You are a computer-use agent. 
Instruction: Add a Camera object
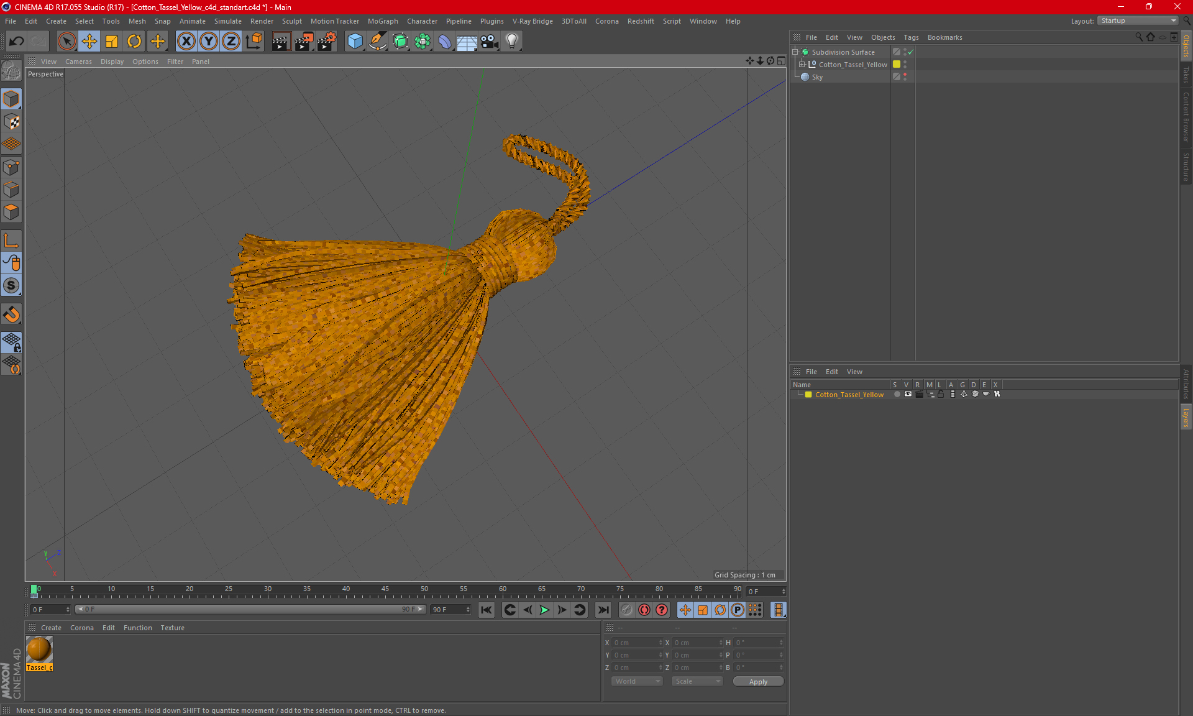point(490,41)
